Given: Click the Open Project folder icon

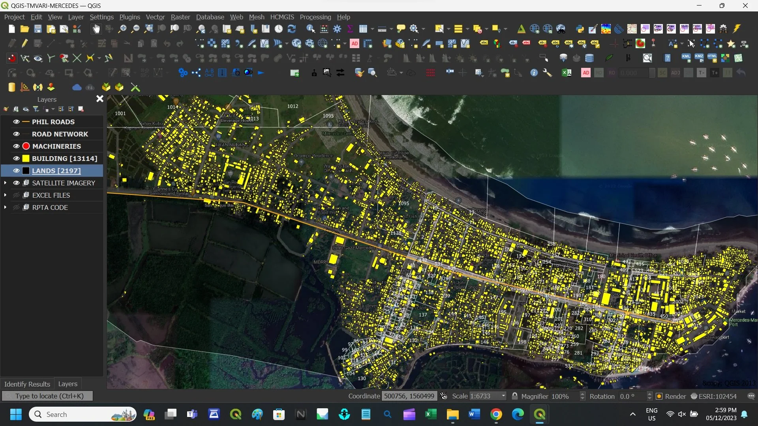Looking at the screenshot, I should pyautogui.click(x=24, y=29).
